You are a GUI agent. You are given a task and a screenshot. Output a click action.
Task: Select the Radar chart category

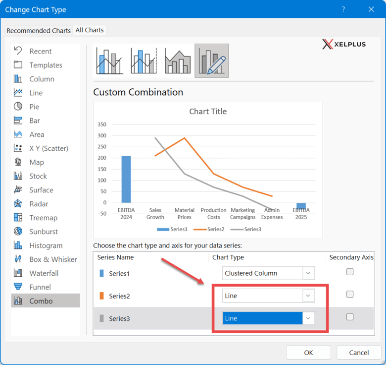[40, 204]
